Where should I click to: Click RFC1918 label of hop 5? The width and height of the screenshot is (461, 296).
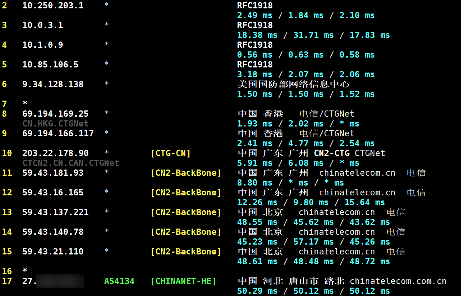pyautogui.click(x=255, y=65)
